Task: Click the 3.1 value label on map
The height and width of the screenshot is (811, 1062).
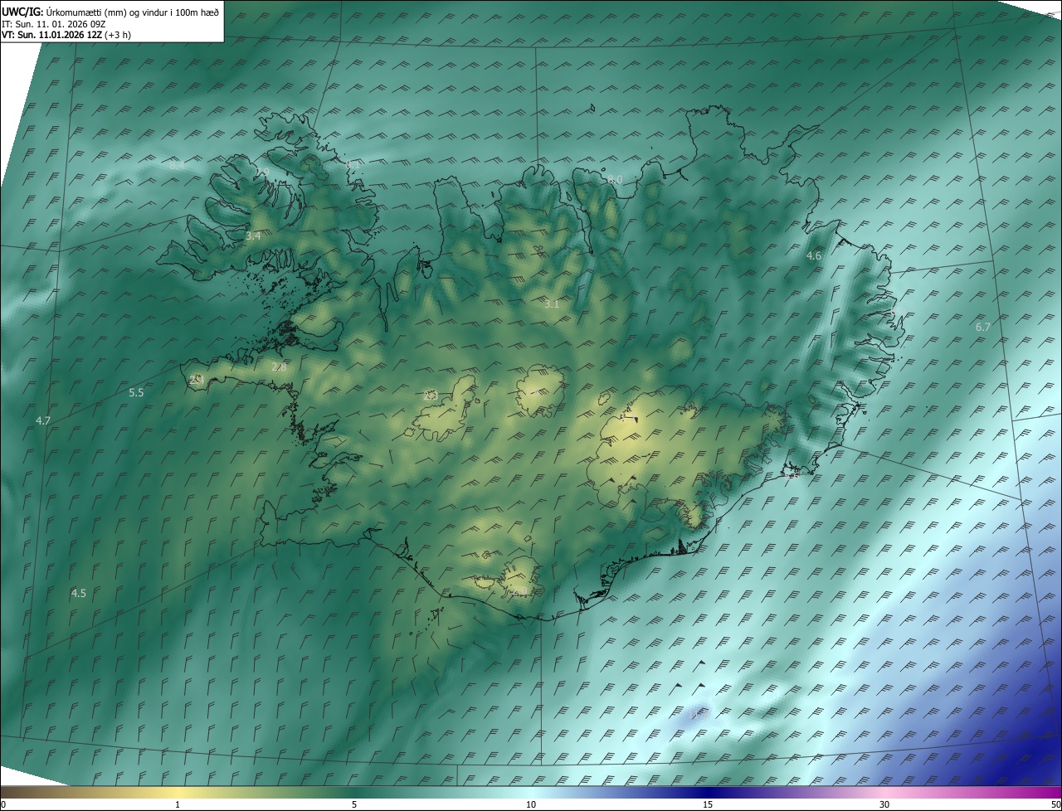Action: point(552,304)
